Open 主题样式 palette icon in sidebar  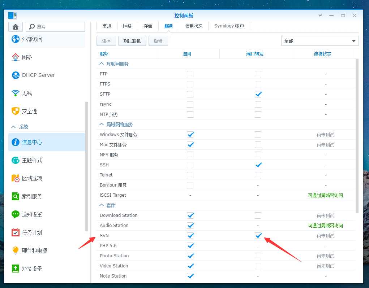point(16,160)
